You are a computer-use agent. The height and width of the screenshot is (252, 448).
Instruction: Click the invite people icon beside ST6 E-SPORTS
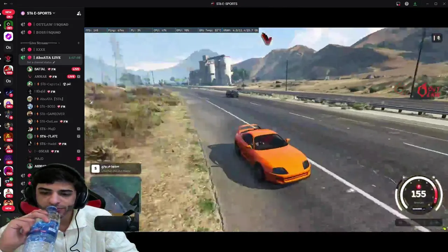(79, 13)
